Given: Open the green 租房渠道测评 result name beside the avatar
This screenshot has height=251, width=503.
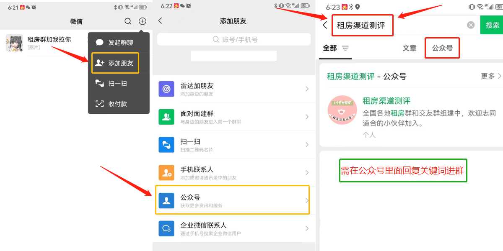Looking at the screenshot, I should (386, 101).
